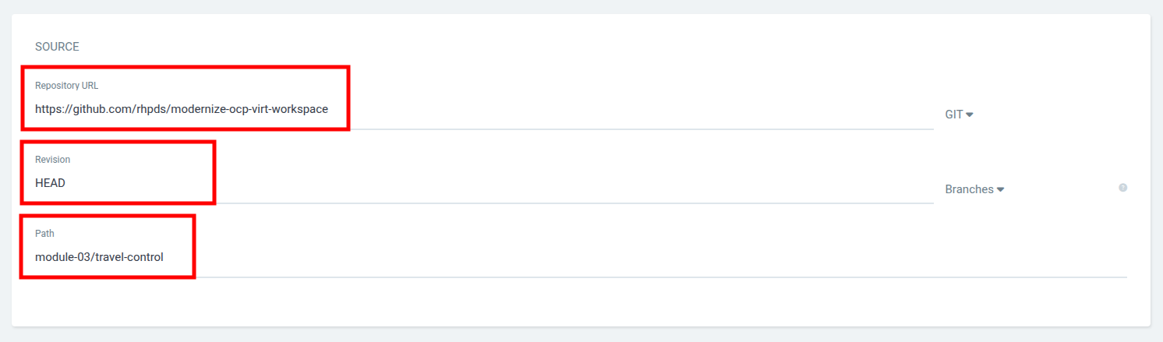The width and height of the screenshot is (1163, 342).
Task: Click the Revision field label
Action: pyautogui.click(x=52, y=160)
